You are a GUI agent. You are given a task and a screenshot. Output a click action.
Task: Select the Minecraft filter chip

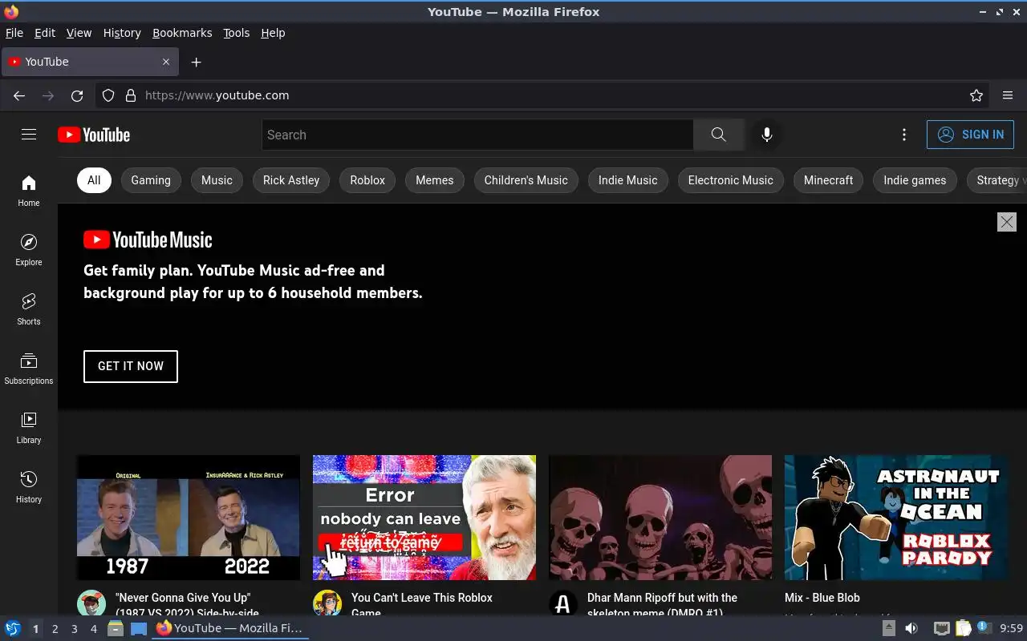tap(829, 180)
